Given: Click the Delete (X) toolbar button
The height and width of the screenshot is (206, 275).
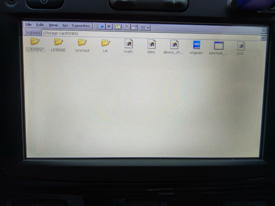Looking at the screenshot, I should [127, 27].
